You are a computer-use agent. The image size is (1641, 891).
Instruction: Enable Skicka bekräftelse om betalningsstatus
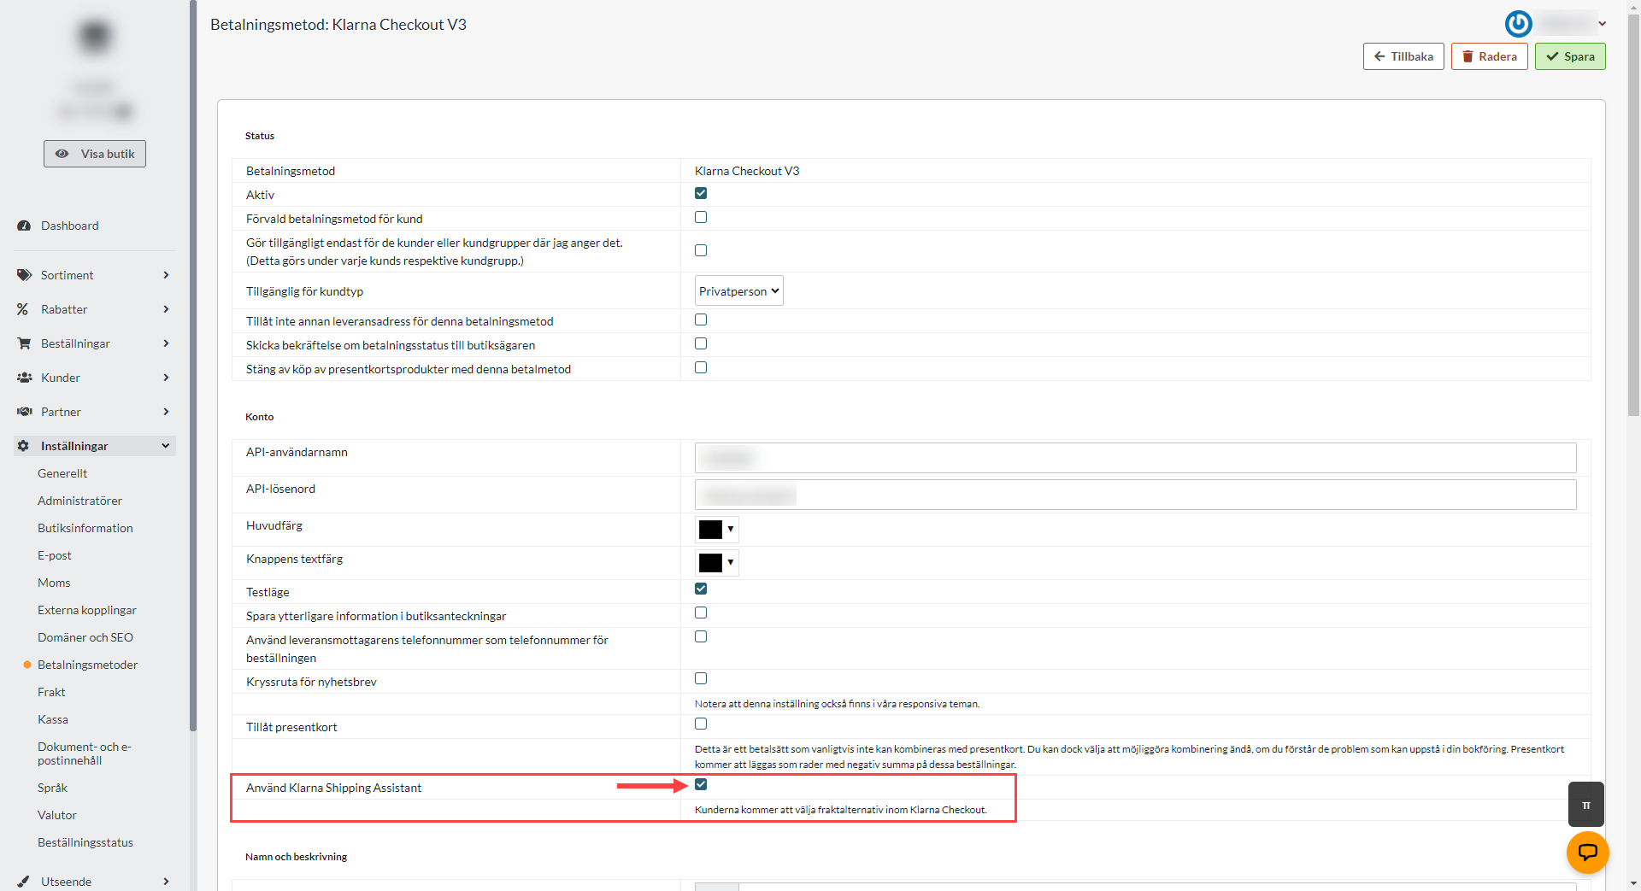pyautogui.click(x=701, y=343)
